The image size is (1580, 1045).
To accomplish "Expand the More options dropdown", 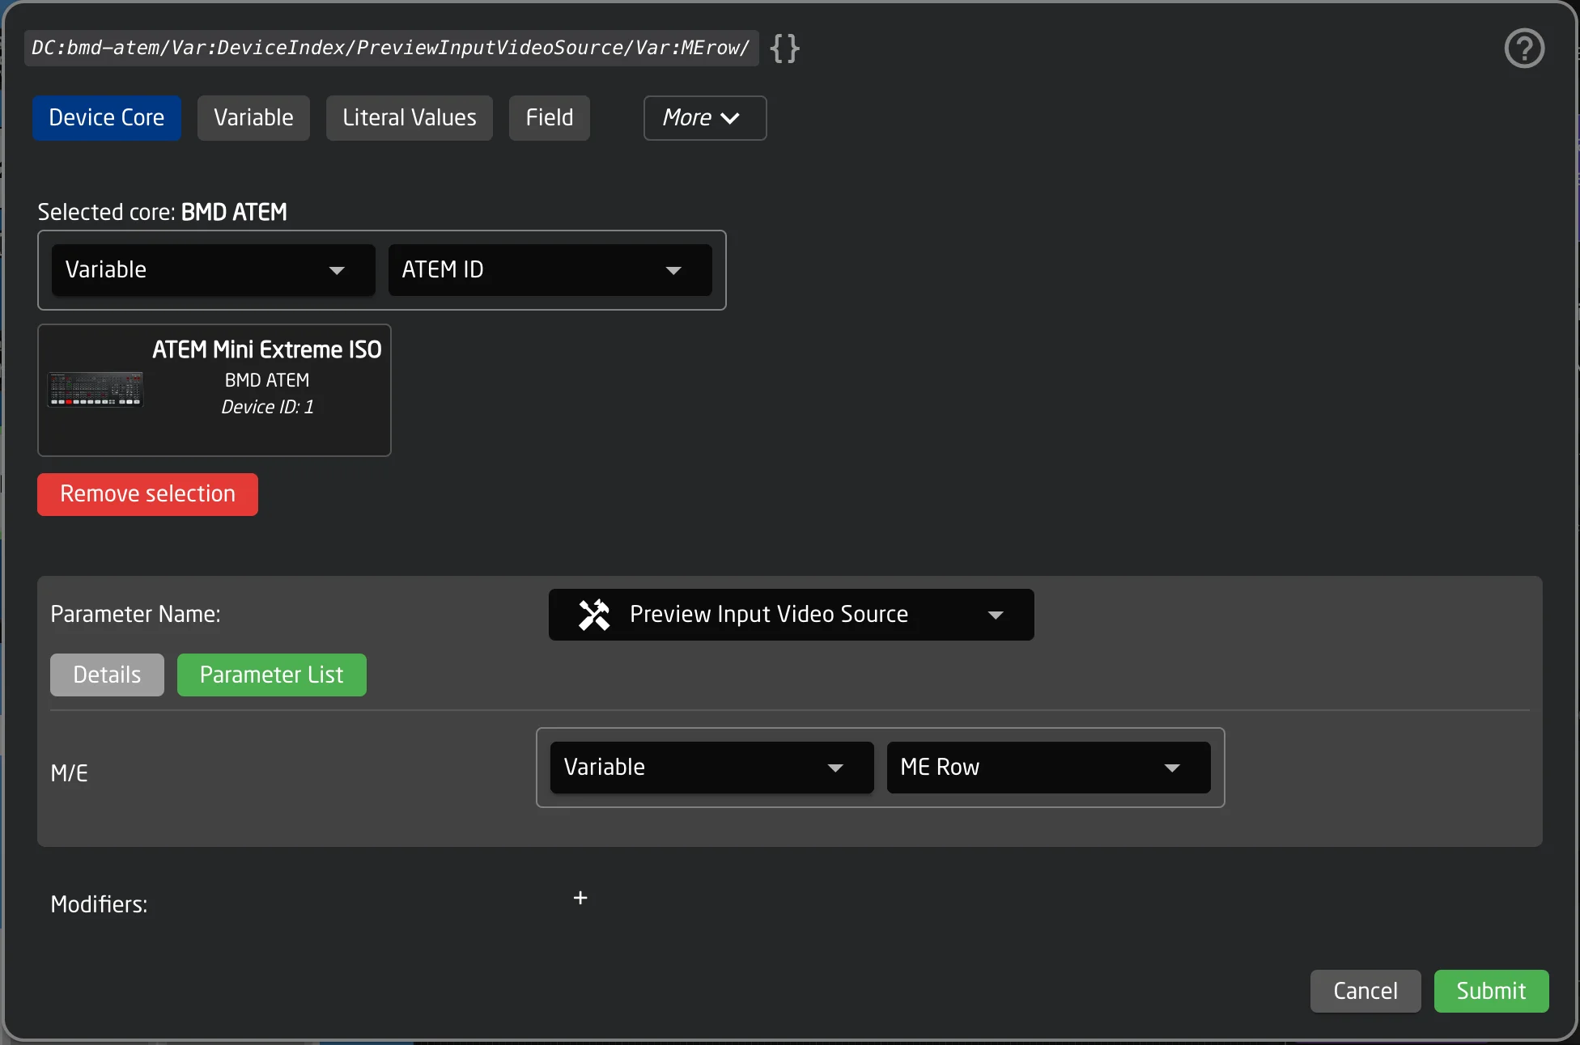I will (x=703, y=118).
